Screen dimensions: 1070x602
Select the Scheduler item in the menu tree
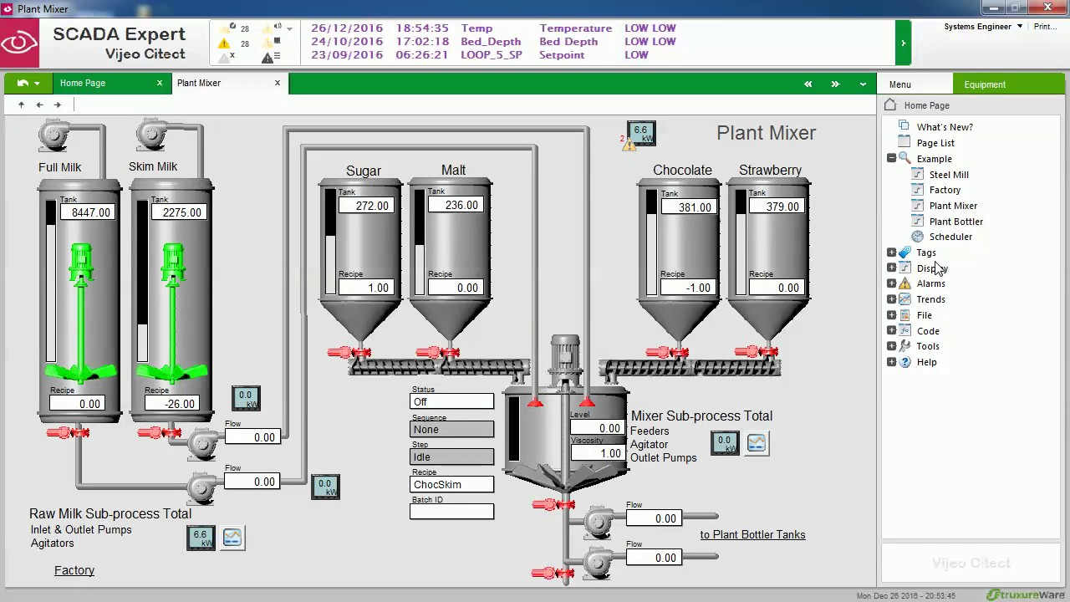point(950,237)
